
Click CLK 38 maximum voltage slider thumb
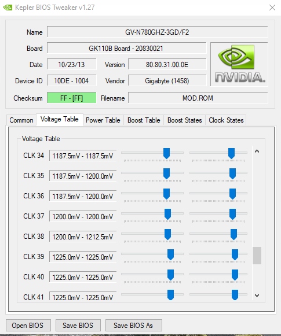pyautogui.click(x=233, y=234)
